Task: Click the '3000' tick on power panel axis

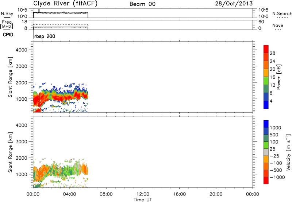Action: click(x=22, y=66)
